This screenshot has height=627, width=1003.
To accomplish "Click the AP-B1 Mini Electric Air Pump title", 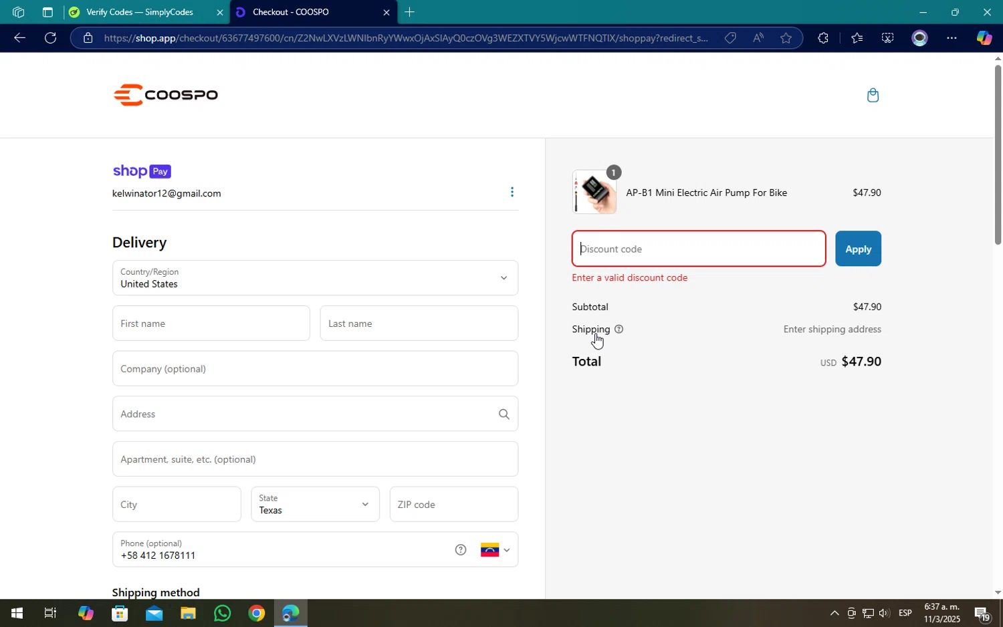I will pos(706,193).
